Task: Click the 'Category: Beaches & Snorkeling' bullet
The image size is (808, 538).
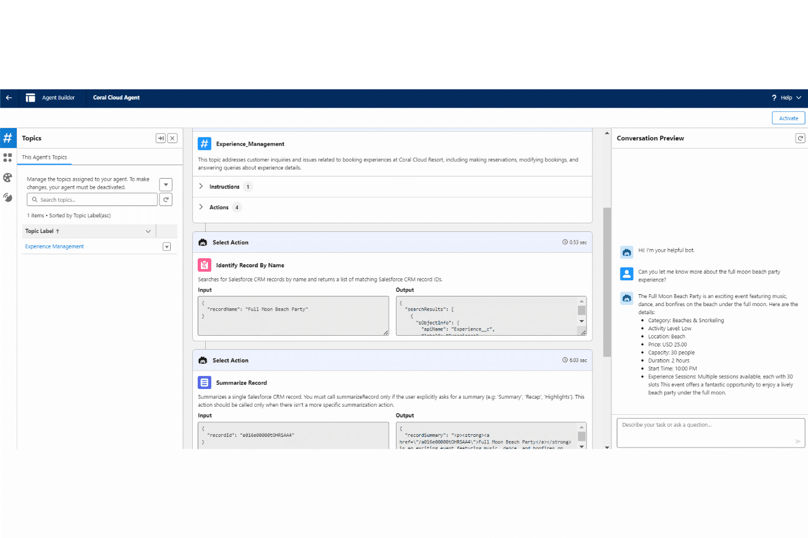Action: pos(686,321)
